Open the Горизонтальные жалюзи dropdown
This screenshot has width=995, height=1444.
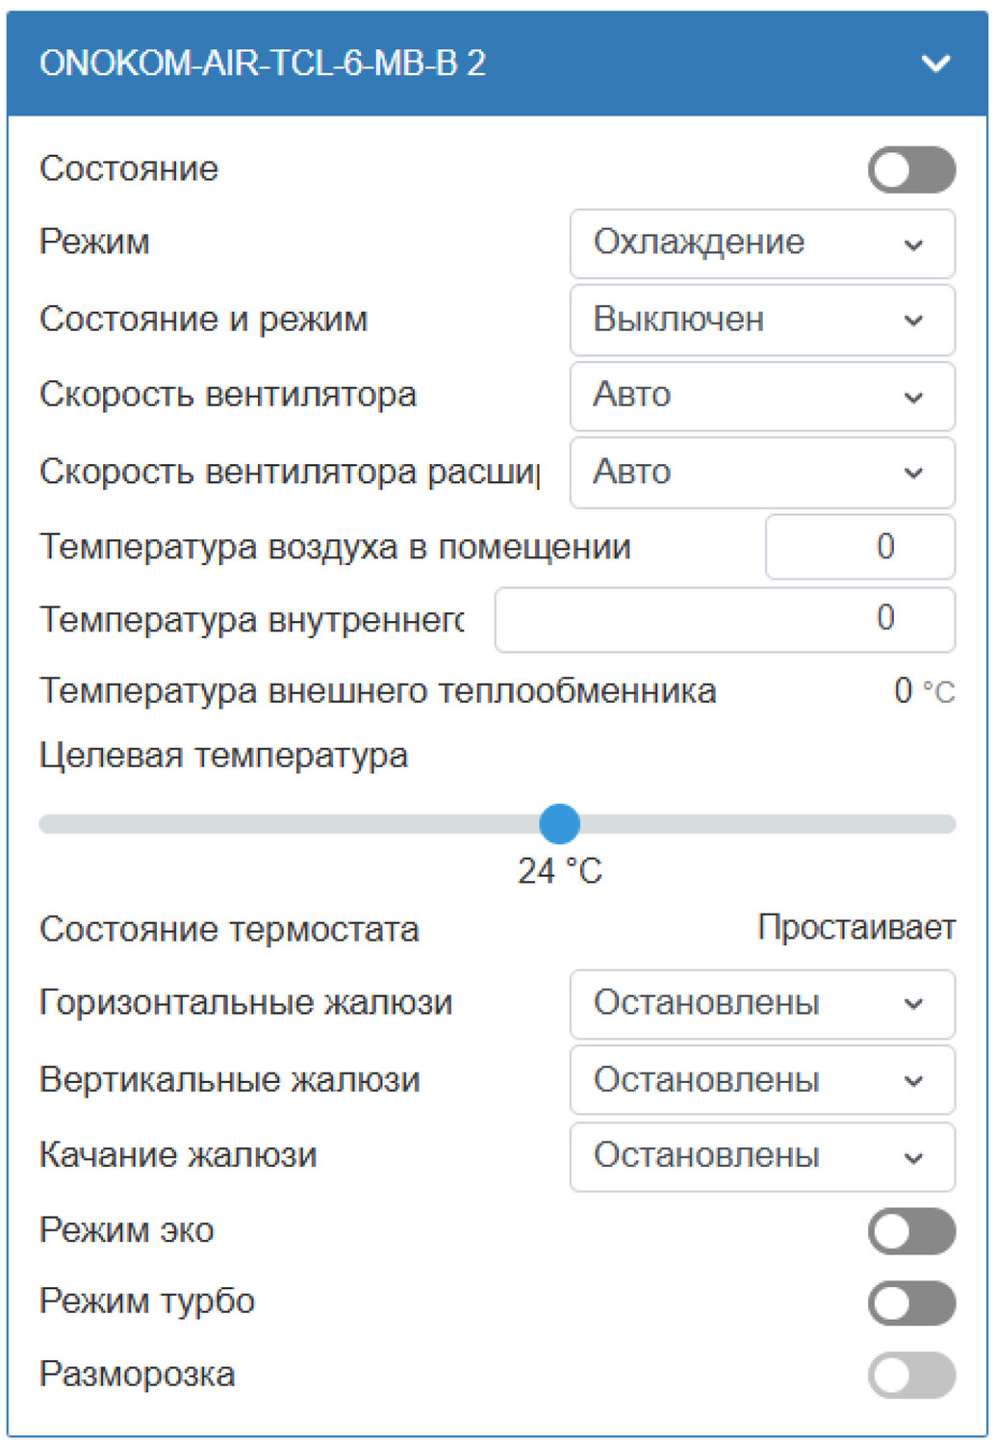761,1004
